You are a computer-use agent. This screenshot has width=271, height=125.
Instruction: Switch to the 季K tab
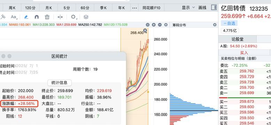[x=103, y=8]
